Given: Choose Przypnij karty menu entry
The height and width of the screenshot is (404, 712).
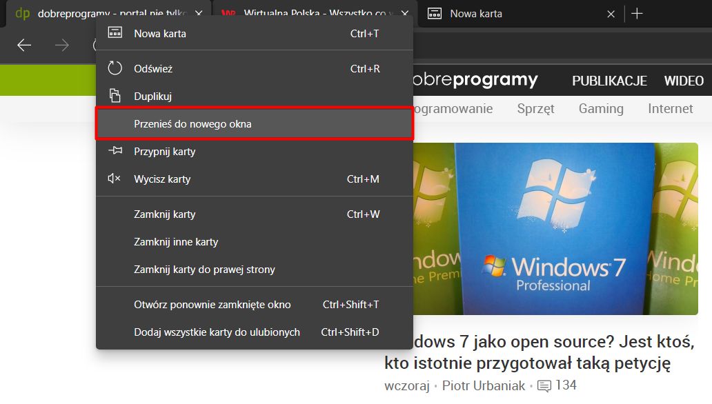Looking at the screenshot, I should point(255,152).
